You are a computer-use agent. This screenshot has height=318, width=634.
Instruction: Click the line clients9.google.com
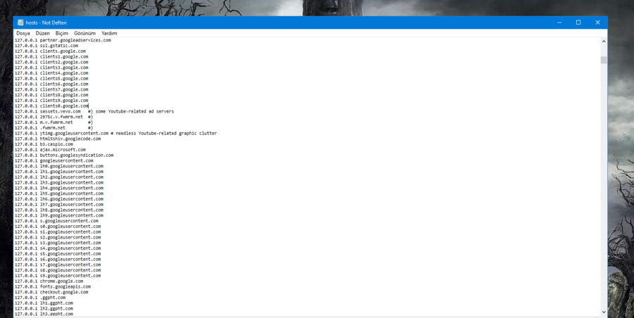point(51,100)
